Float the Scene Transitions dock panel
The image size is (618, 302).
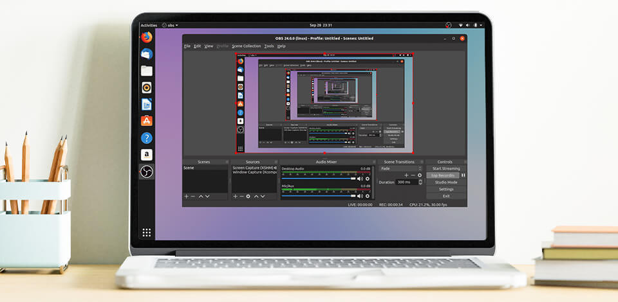421,162
